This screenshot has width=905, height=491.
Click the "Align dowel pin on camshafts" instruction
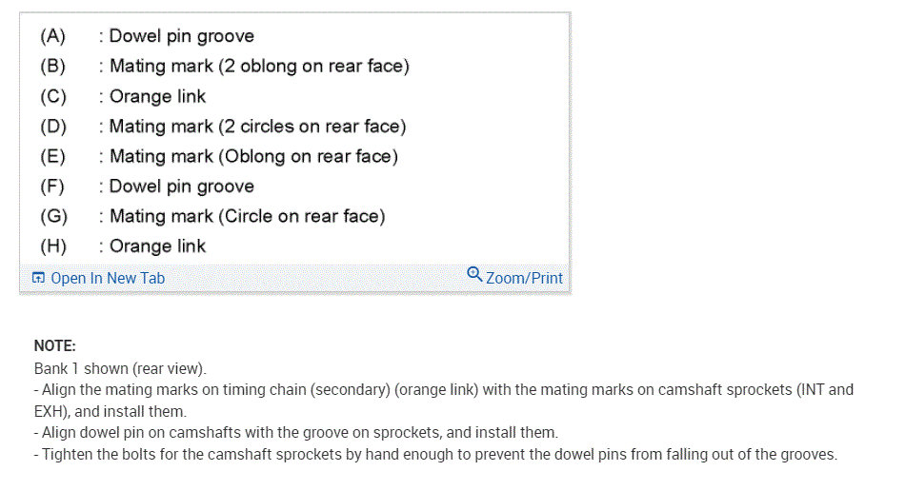(x=295, y=432)
